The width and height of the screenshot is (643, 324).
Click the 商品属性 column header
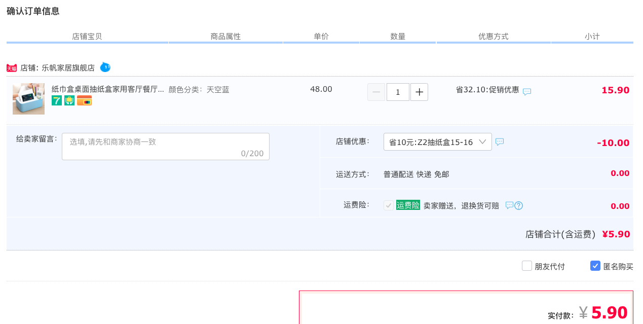coord(225,37)
